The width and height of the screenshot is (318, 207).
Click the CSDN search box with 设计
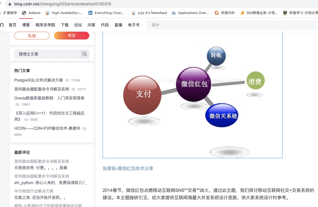[232, 25]
